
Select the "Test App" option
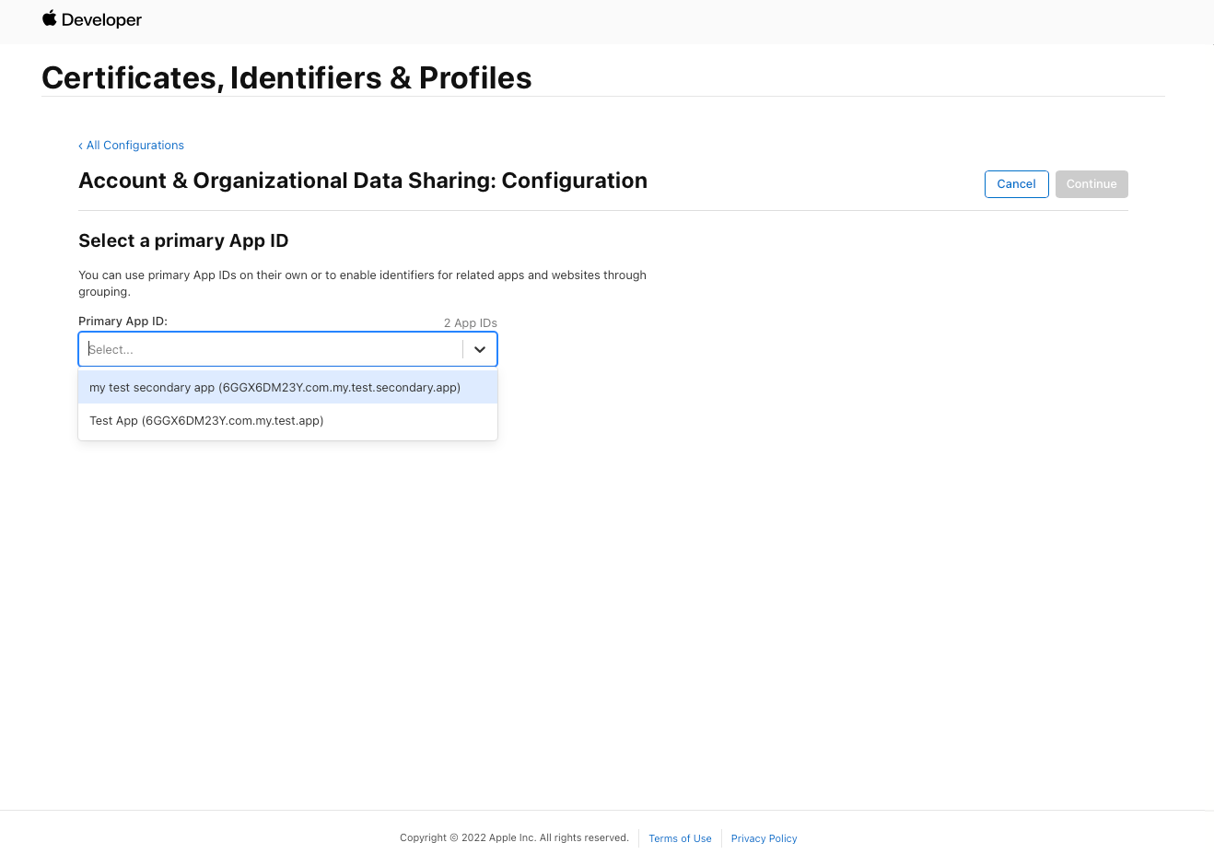click(206, 420)
